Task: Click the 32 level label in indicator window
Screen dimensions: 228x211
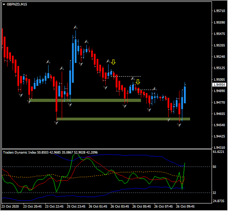Action: [215, 193]
